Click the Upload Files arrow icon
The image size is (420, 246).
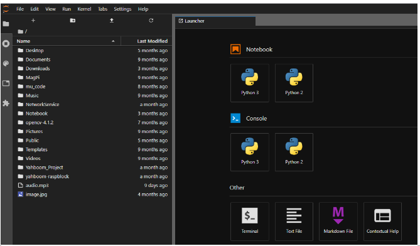[112, 20]
